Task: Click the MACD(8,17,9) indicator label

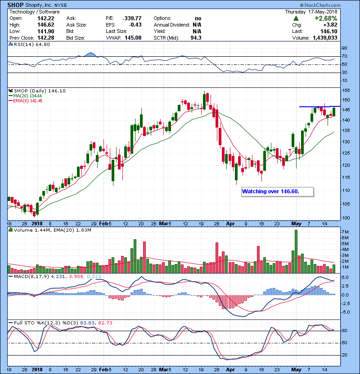Action: (31, 277)
